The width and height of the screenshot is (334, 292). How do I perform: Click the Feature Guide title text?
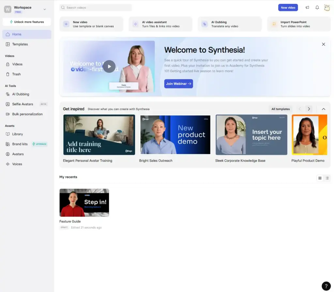70,221
